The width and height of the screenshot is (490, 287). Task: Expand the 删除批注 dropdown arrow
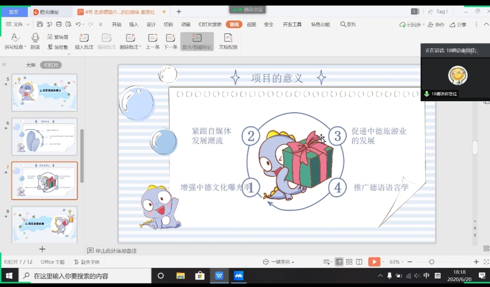pyautogui.click(x=140, y=47)
